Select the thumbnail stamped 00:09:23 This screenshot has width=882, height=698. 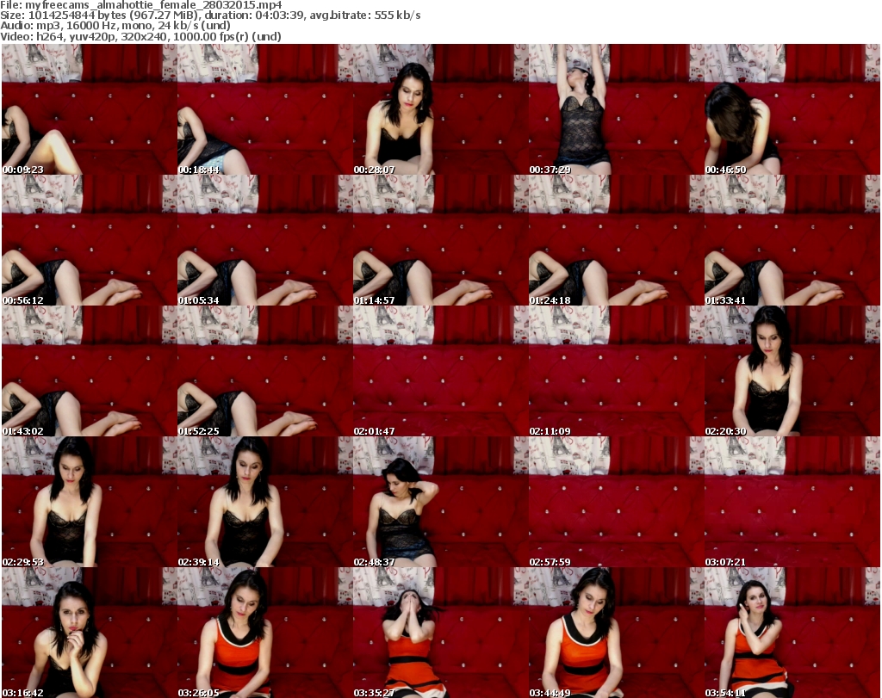90,109
